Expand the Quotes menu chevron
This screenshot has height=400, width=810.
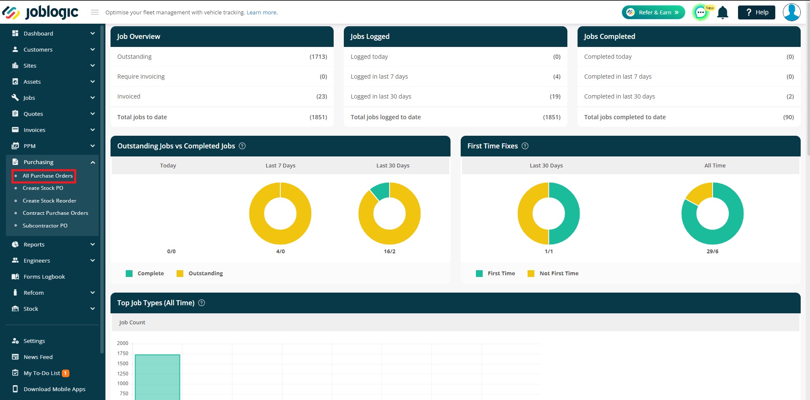(93, 114)
